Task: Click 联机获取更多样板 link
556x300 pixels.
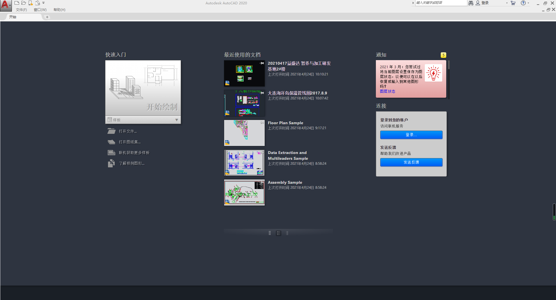Action: (134, 153)
